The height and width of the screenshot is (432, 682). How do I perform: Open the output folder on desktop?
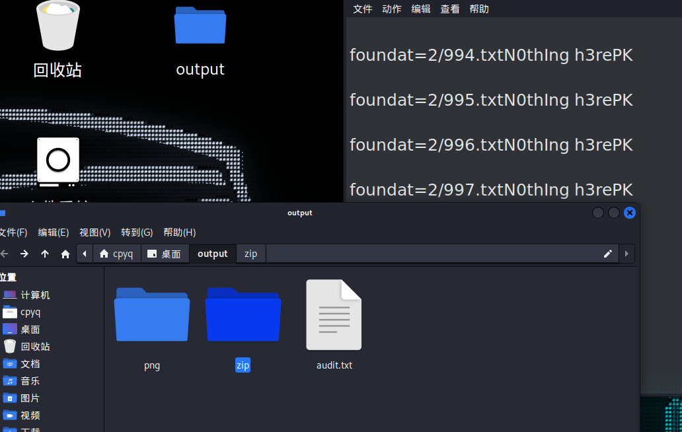tap(200, 25)
